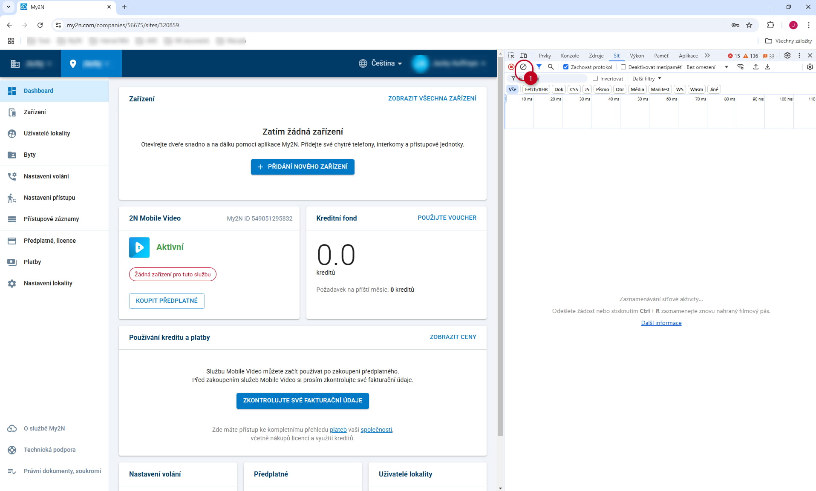
Task: Click the Zobrazit ceny link
Action: (x=453, y=337)
